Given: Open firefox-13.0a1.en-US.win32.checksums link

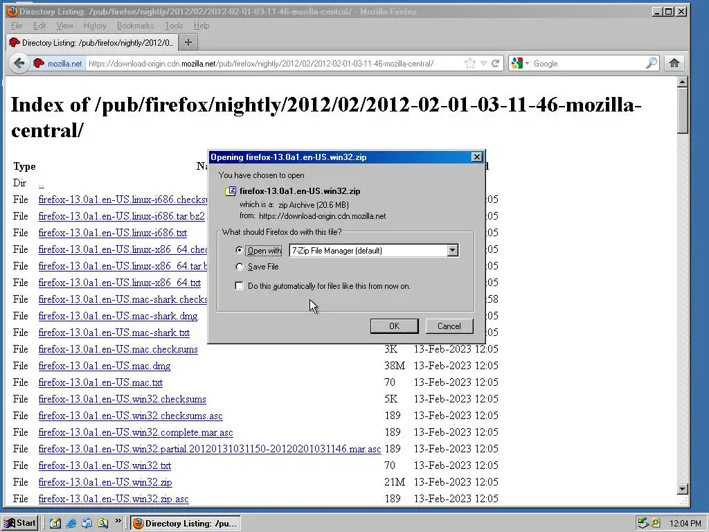Looking at the screenshot, I should (122, 399).
